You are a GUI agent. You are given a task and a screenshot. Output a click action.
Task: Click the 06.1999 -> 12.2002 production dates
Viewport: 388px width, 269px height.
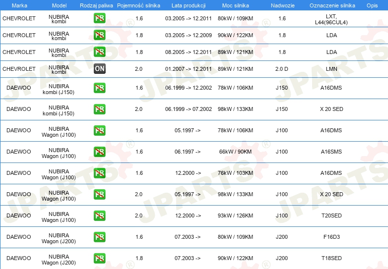click(x=189, y=88)
